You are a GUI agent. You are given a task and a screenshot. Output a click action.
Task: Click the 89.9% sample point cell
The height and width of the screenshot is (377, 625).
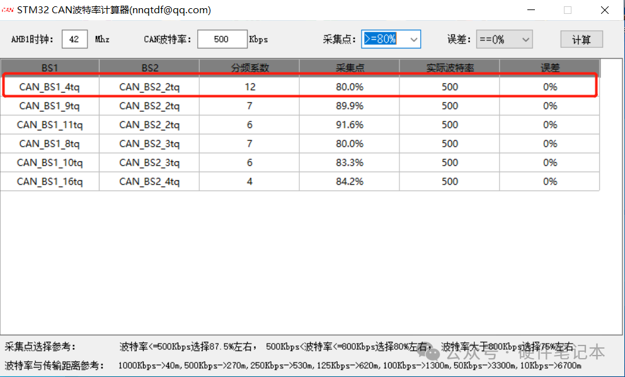point(350,105)
